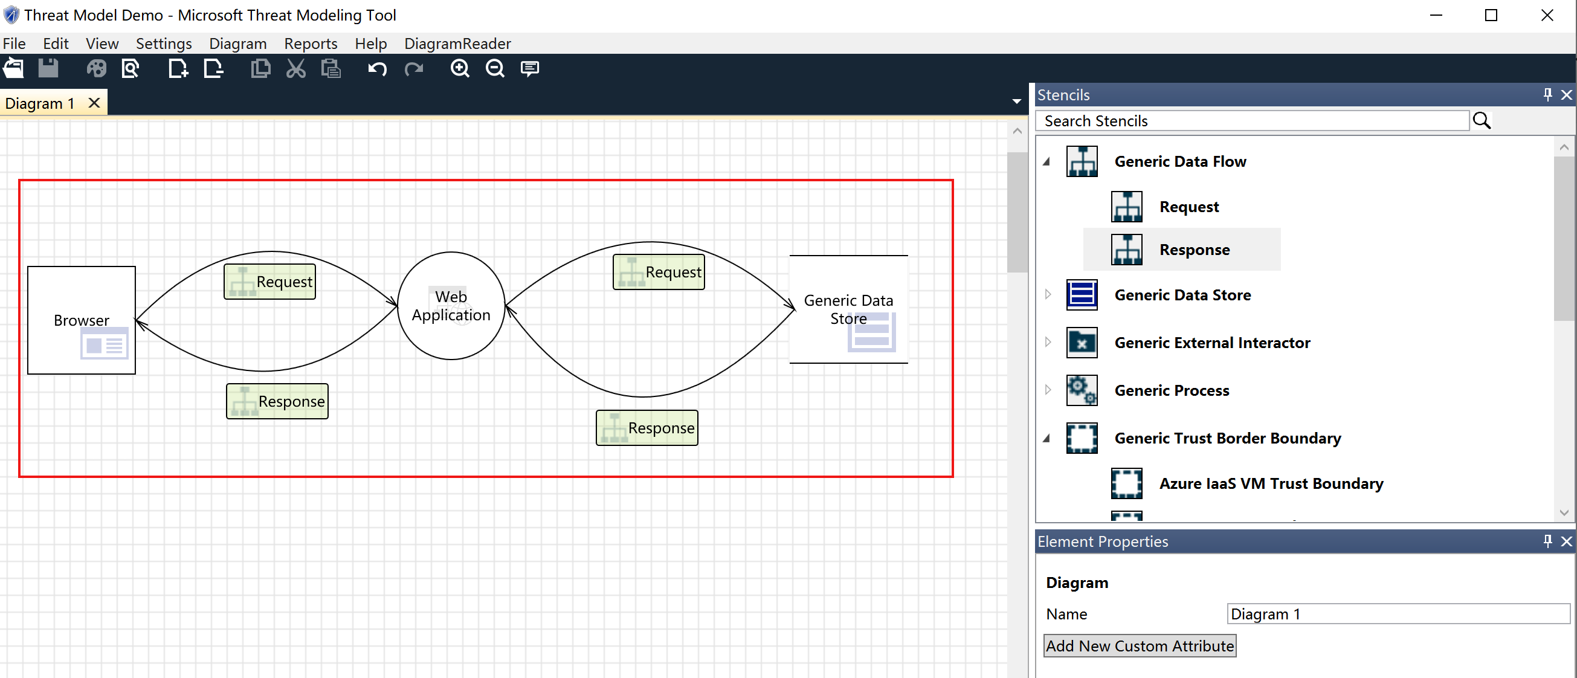Select the Response stencil item
The height and width of the screenshot is (678, 1577).
[1194, 250]
